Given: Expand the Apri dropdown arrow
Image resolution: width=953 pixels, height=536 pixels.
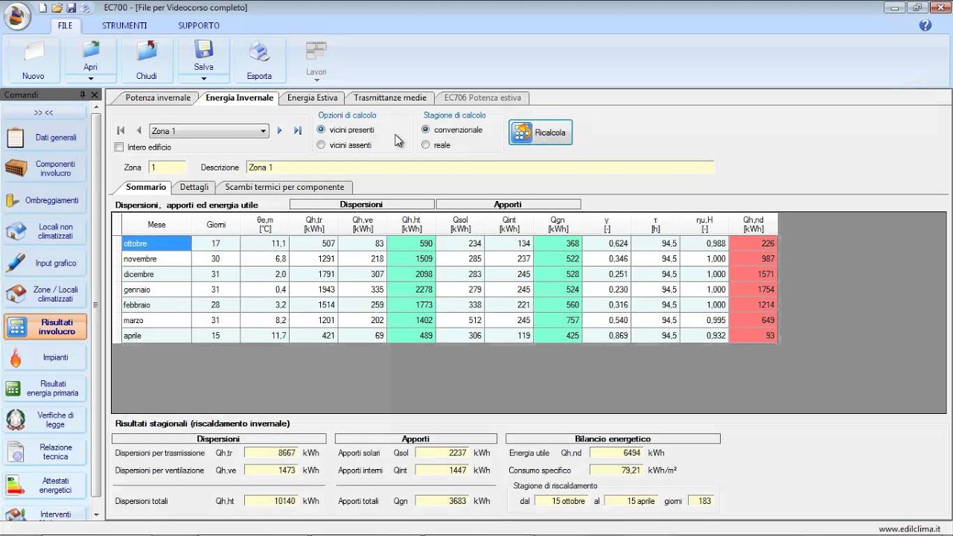Looking at the screenshot, I should (91, 78).
